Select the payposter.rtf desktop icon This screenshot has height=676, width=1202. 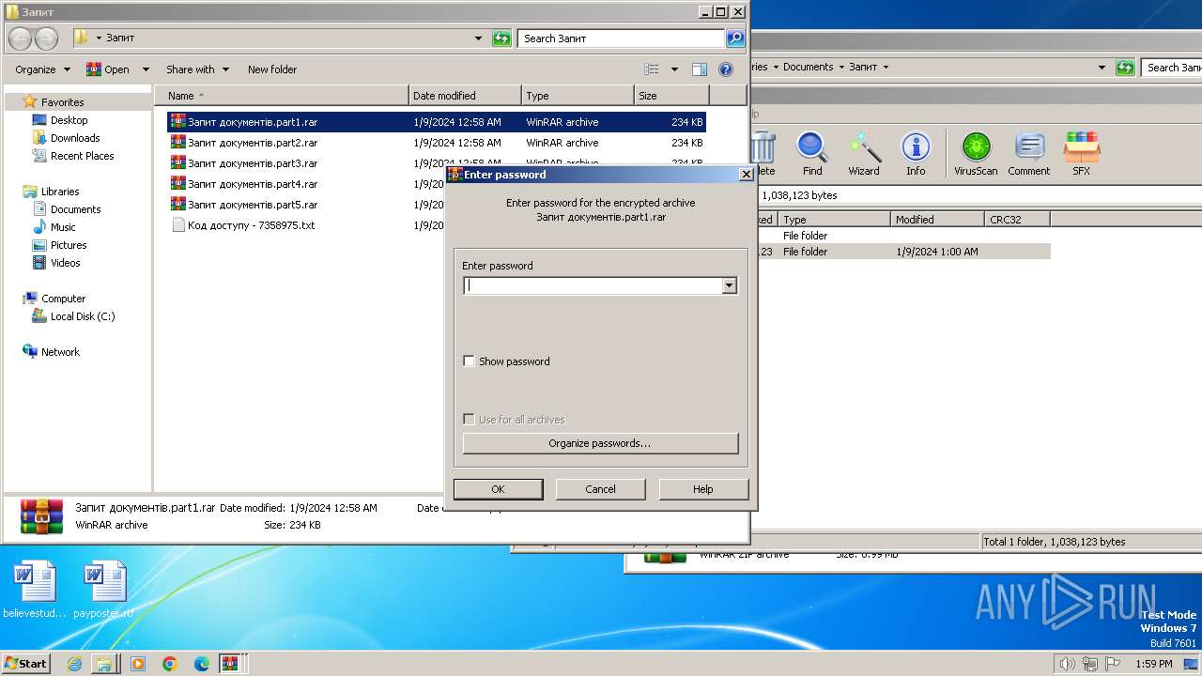pyautogui.click(x=104, y=590)
